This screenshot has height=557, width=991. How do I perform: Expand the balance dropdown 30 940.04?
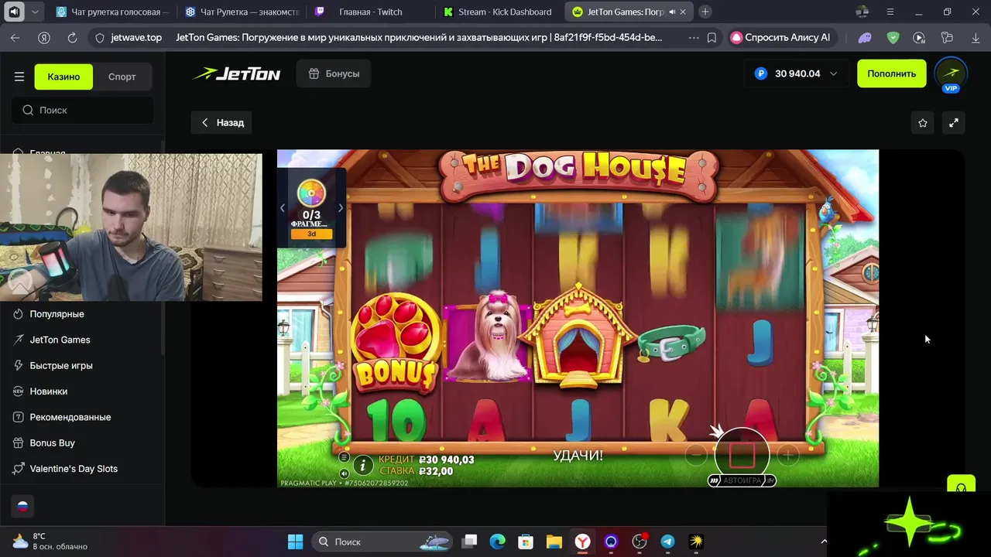pyautogui.click(x=833, y=73)
